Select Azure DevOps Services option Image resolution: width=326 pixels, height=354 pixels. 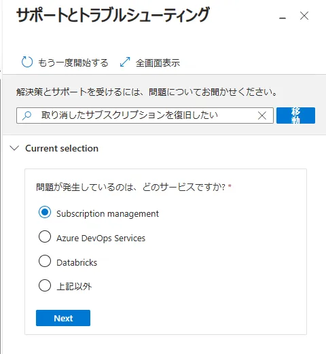tap(45, 236)
